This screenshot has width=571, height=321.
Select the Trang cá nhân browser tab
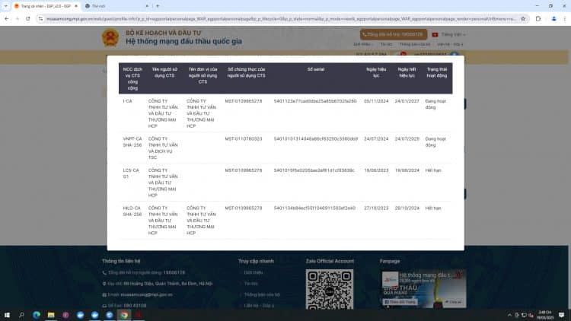(x=46, y=6)
